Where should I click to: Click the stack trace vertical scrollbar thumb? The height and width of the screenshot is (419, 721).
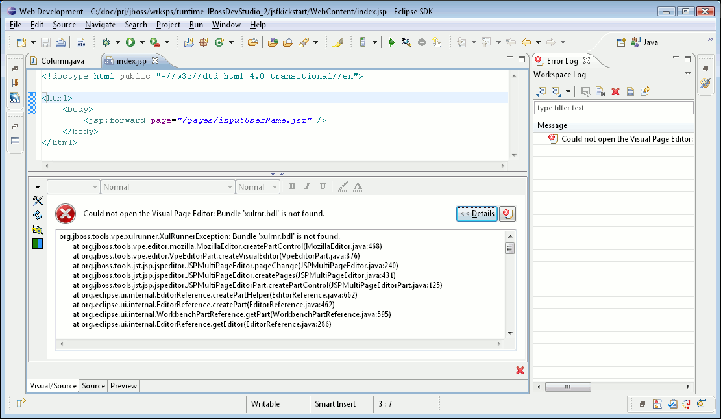(510, 248)
